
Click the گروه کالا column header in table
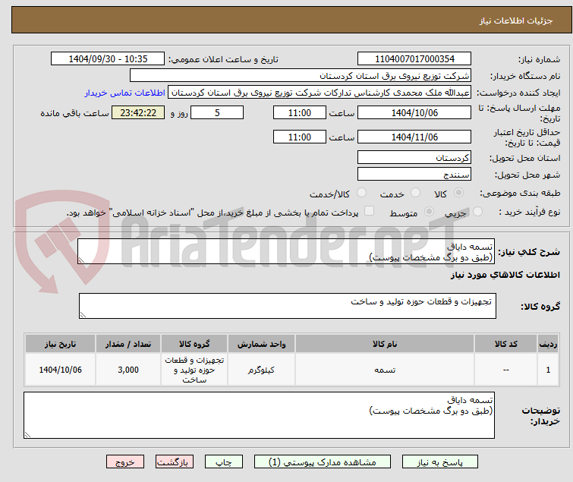[194, 344]
